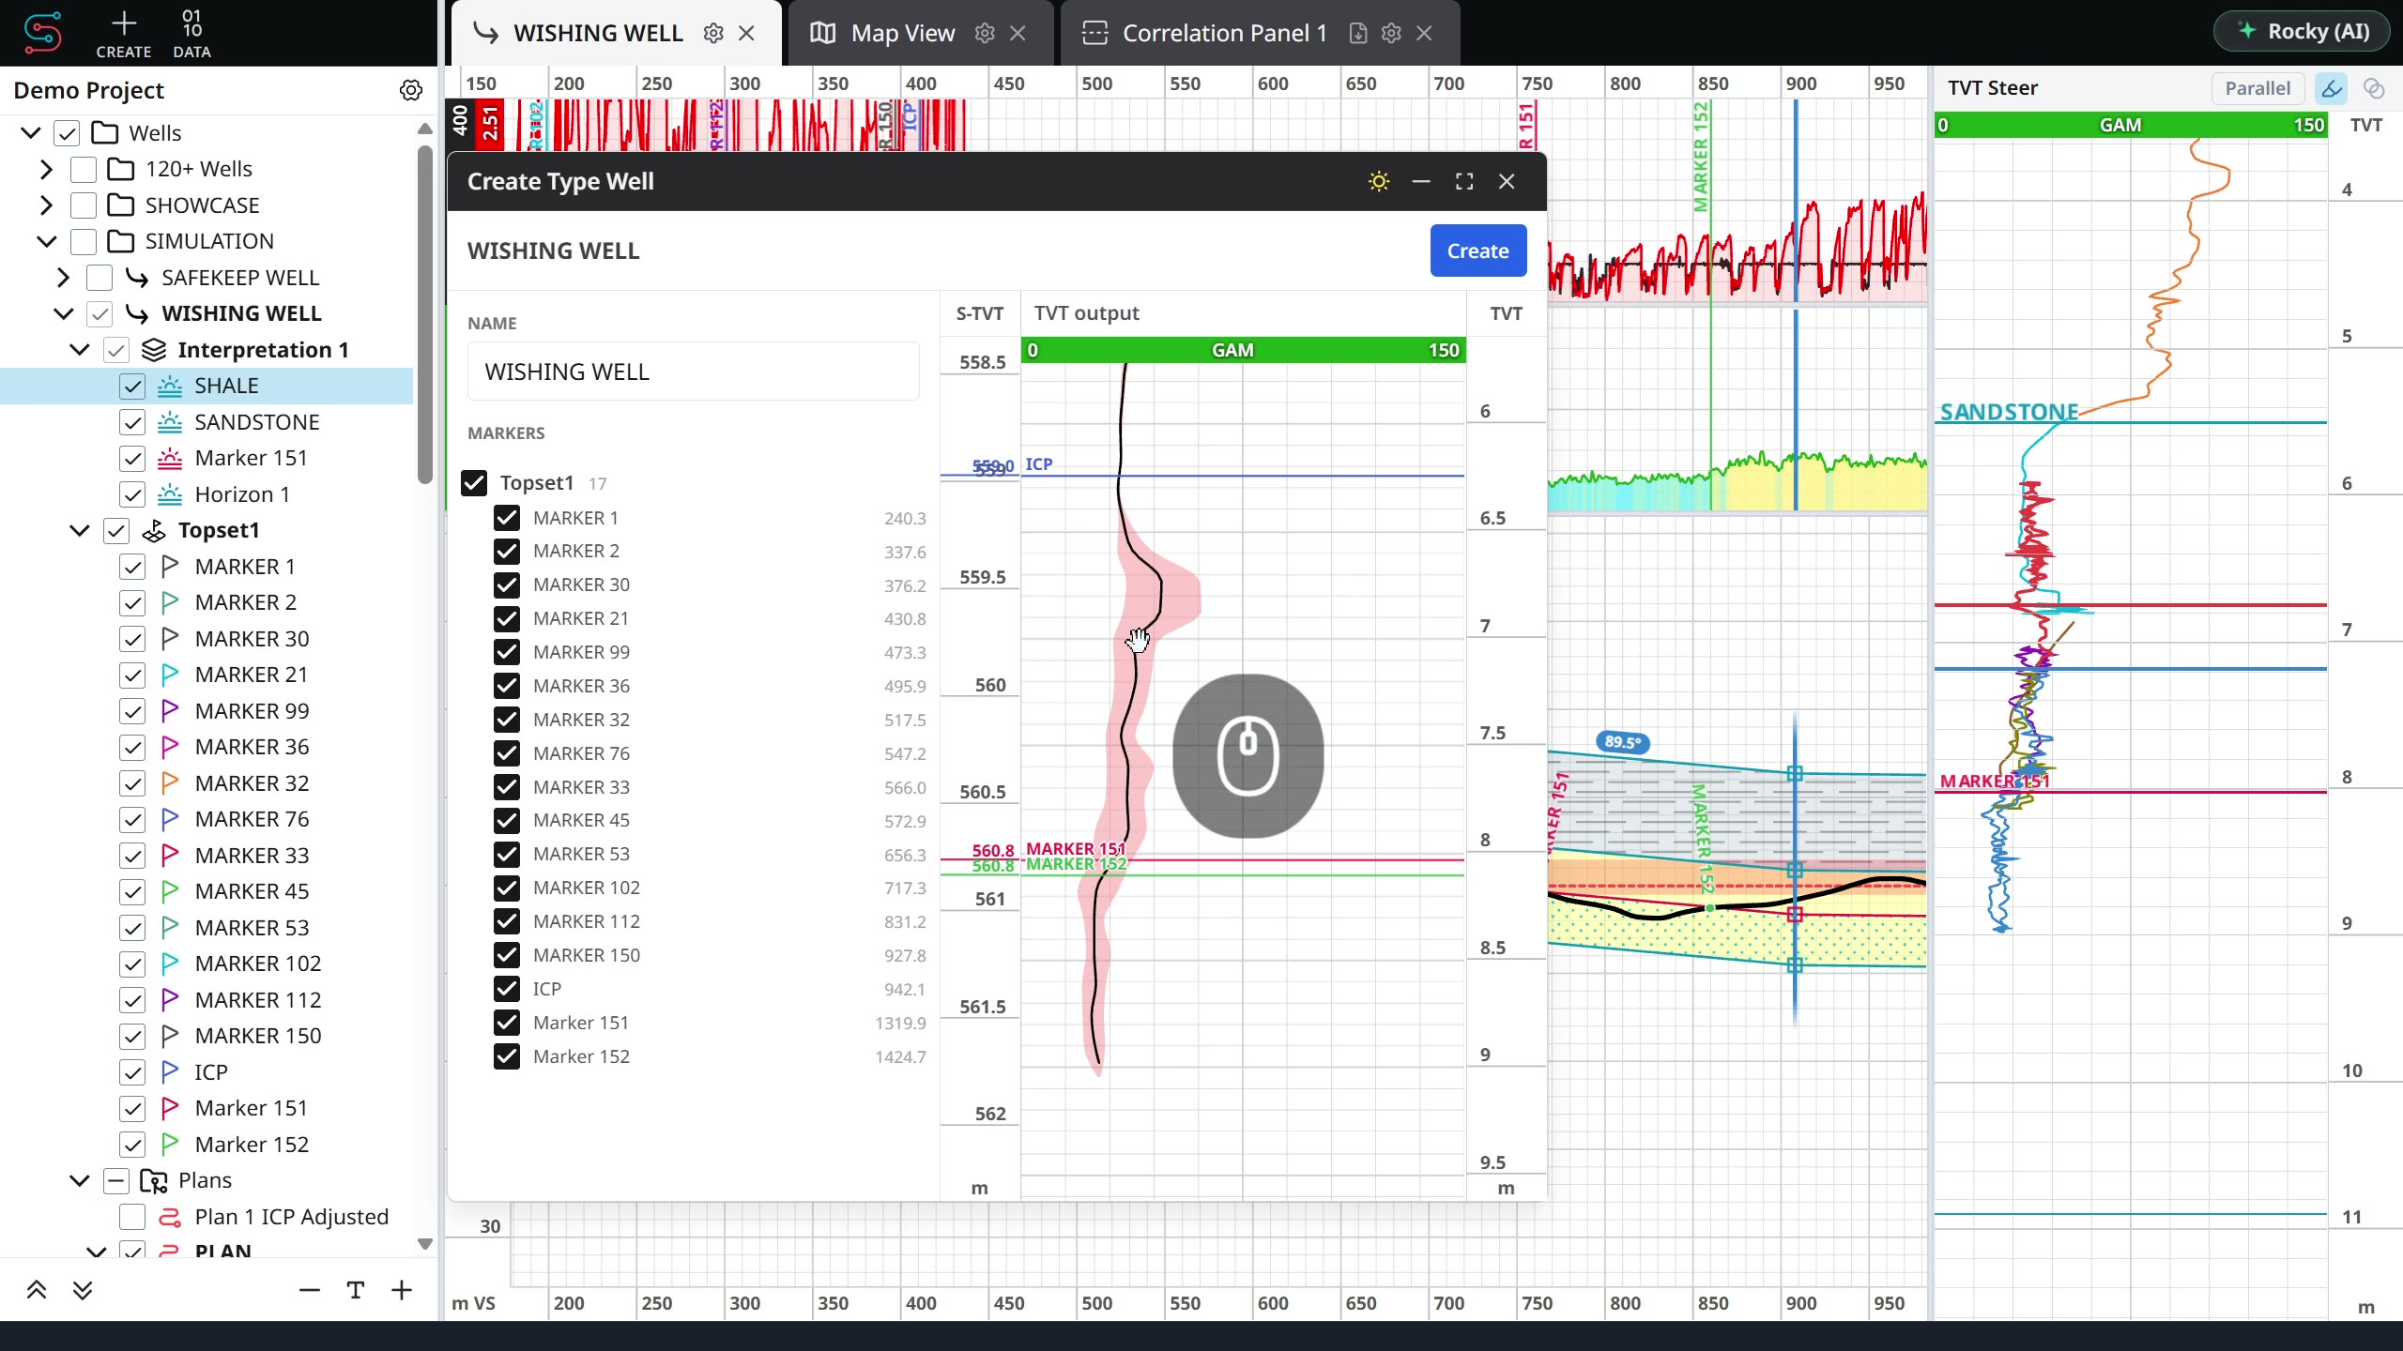Click the project tree scrollbar

[424, 314]
